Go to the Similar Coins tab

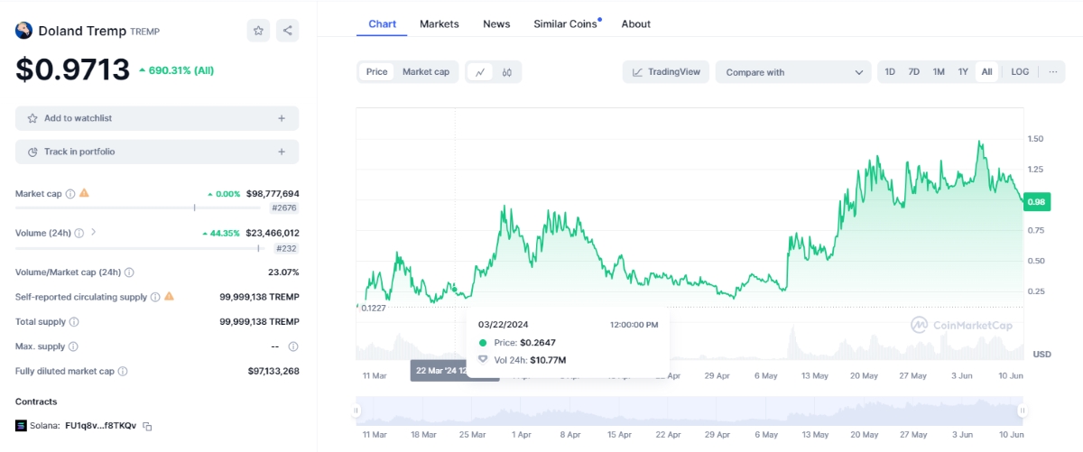565,24
